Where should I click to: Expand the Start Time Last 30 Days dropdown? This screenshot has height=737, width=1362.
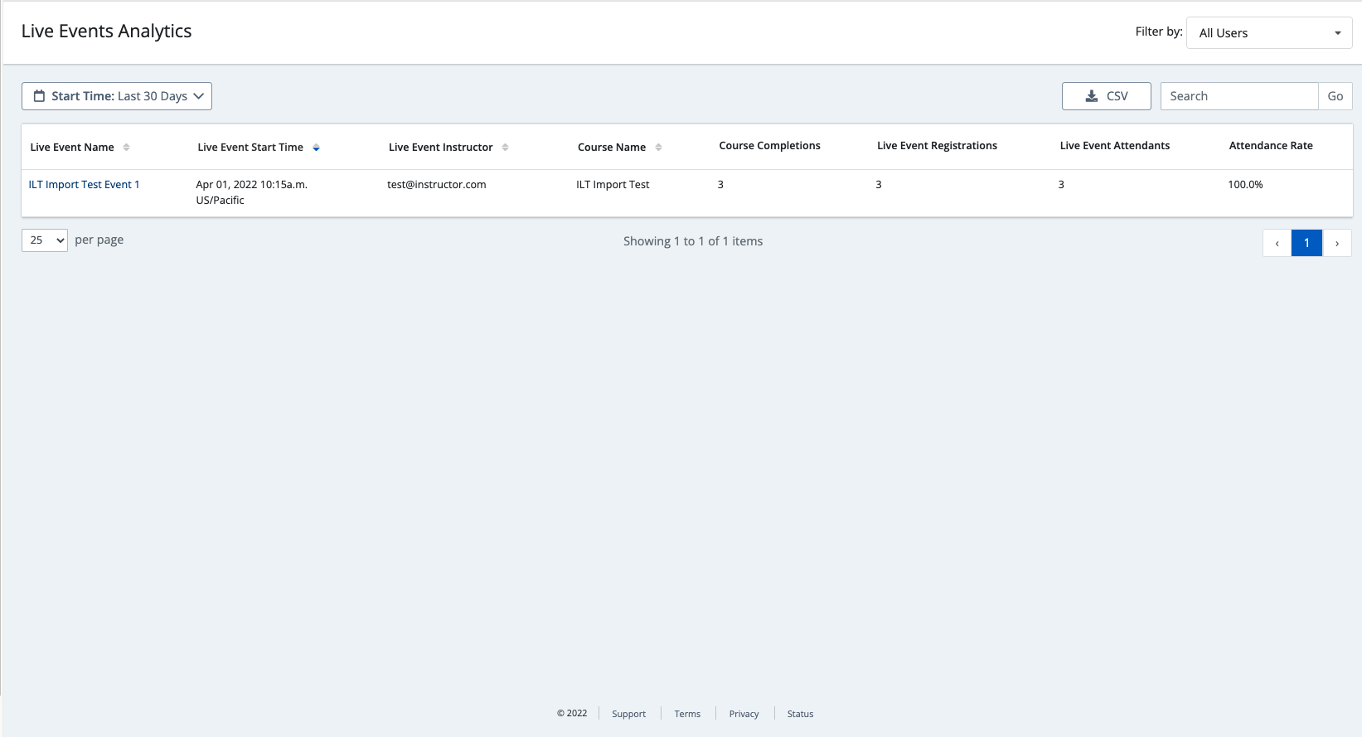(x=117, y=96)
